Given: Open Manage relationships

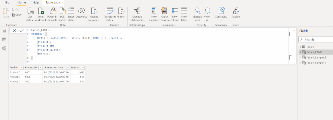Looking at the screenshot, I should [137, 14].
